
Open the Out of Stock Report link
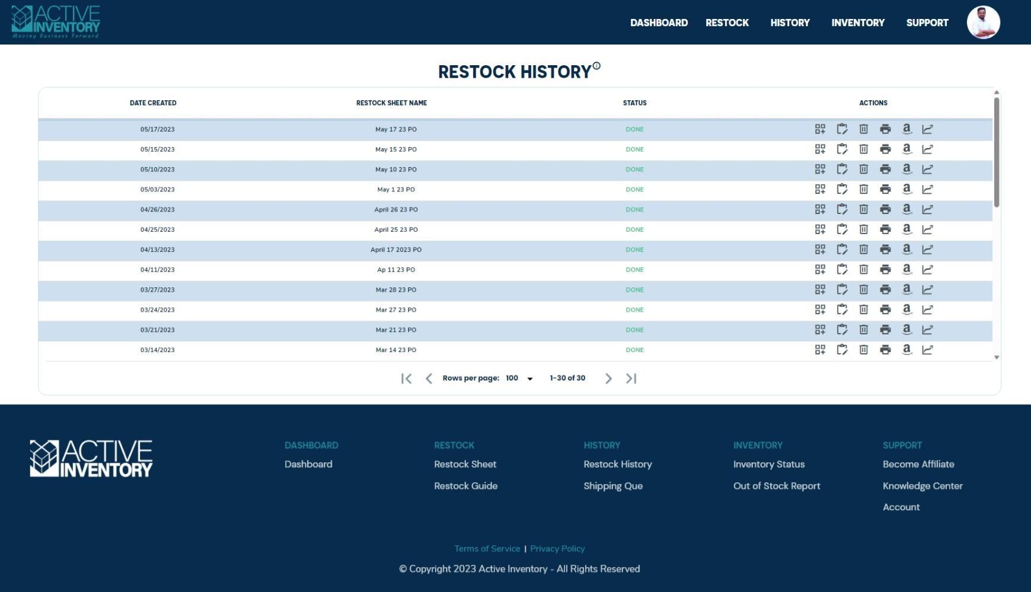(x=776, y=486)
